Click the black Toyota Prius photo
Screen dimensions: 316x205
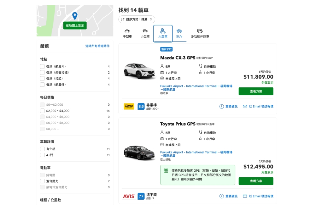tap(139, 152)
